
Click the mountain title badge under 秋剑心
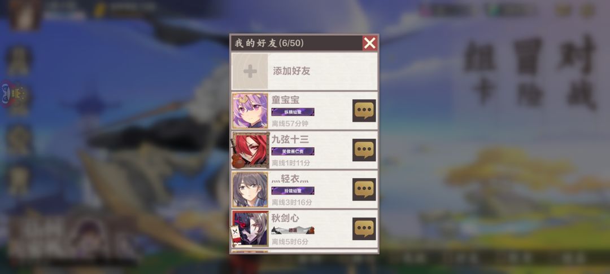(293, 230)
